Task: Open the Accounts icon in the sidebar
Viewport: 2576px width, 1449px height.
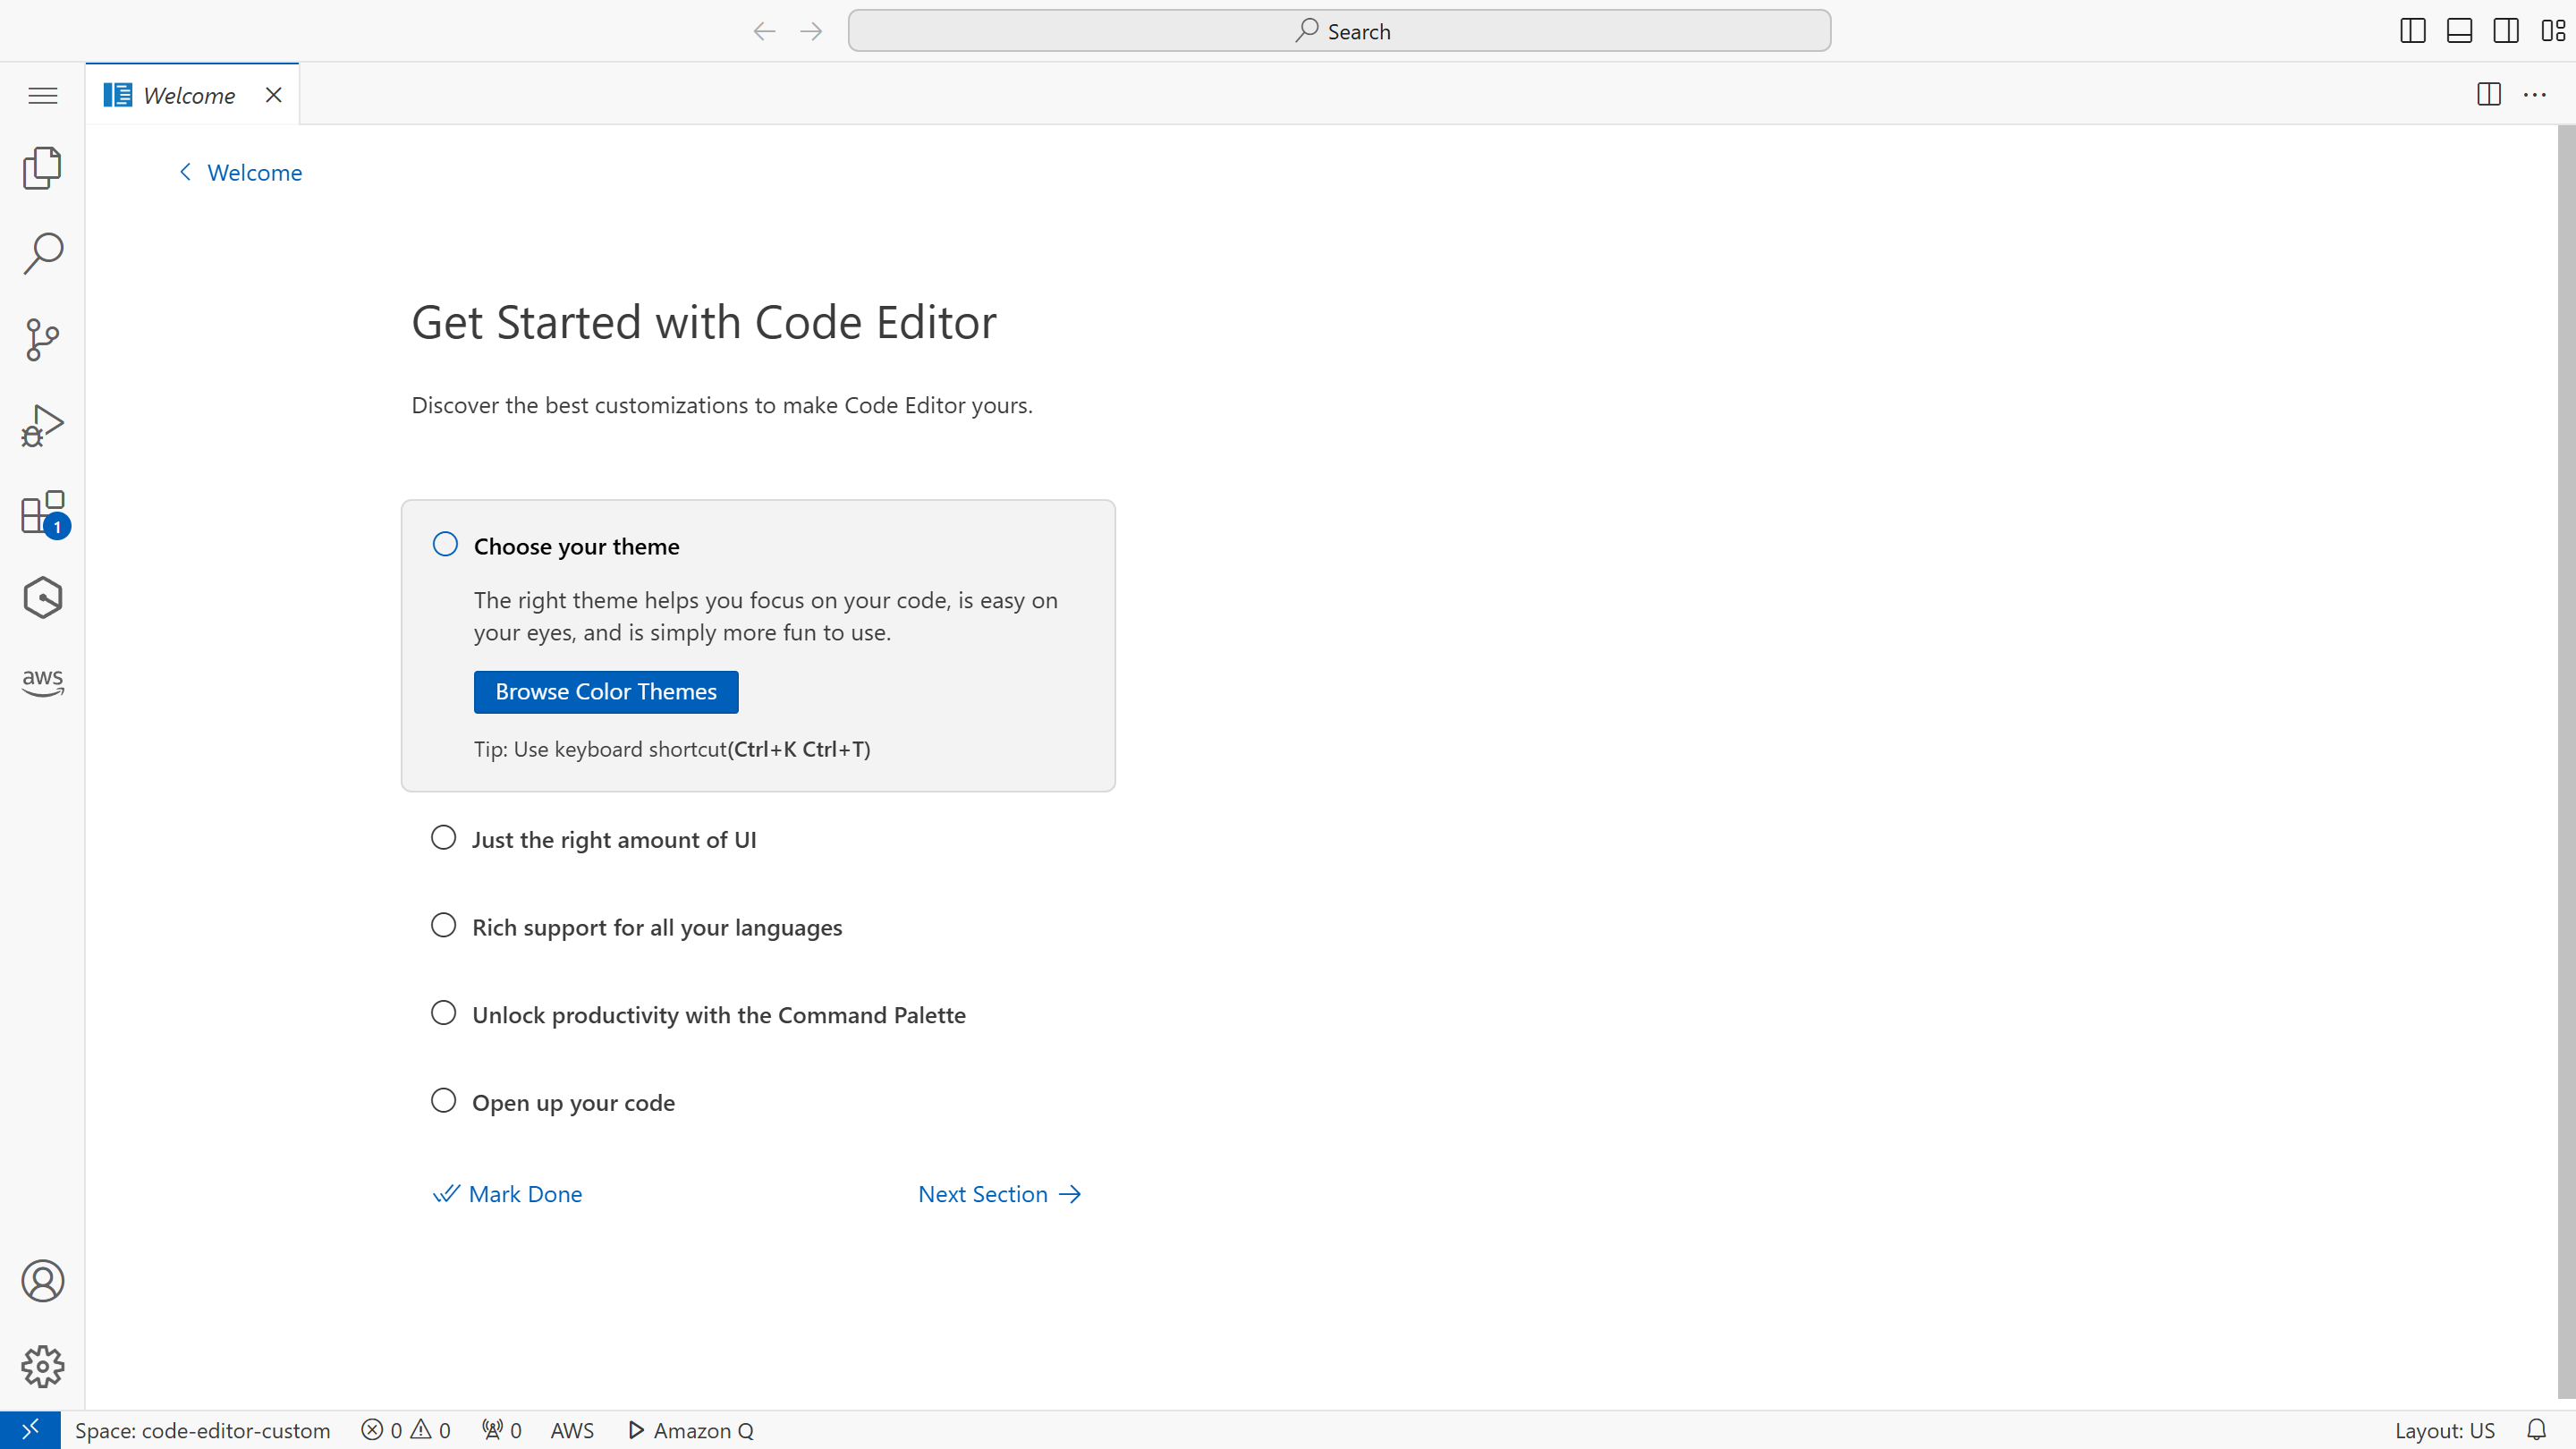Action: pos(42,1281)
